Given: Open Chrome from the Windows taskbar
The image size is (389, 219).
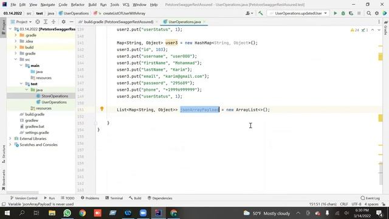Looking at the screenshot, I should point(83,213).
